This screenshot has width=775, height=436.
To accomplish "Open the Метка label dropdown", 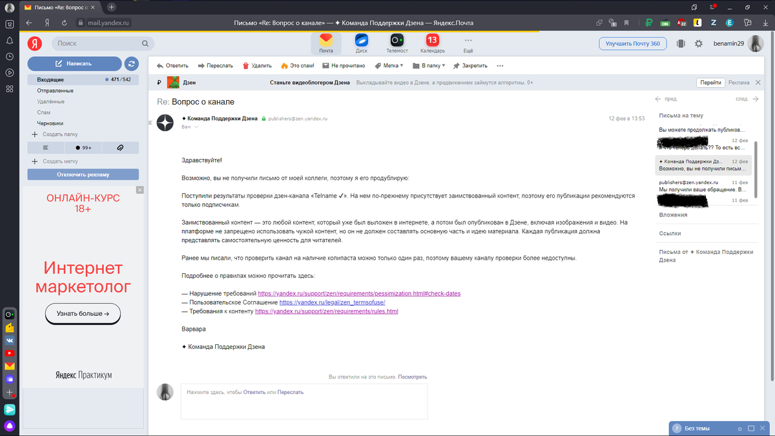I will [389, 65].
